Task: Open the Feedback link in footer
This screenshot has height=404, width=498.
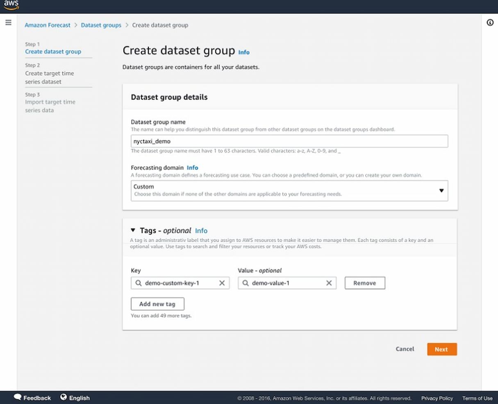Action: point(37,398)
